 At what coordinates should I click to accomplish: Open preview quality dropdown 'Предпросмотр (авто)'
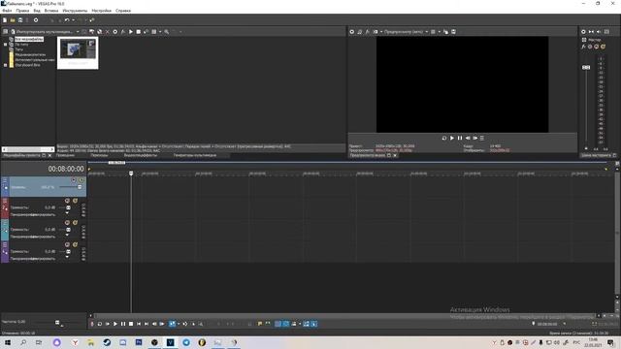pyautogui.click(x=406, y=32)
